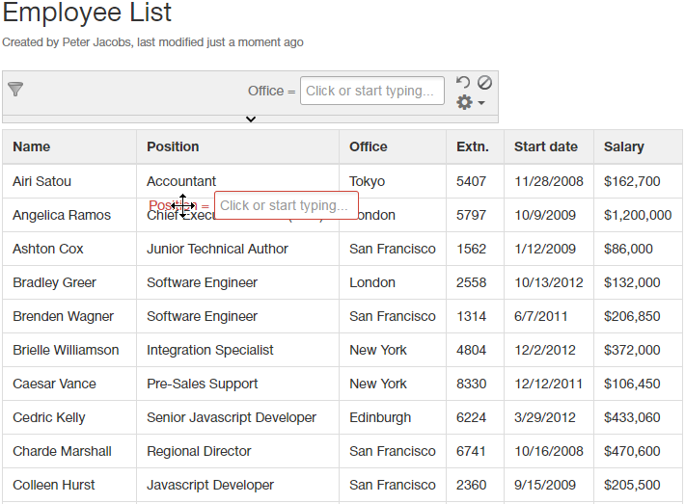Sort by Position column header

[173, 146]
